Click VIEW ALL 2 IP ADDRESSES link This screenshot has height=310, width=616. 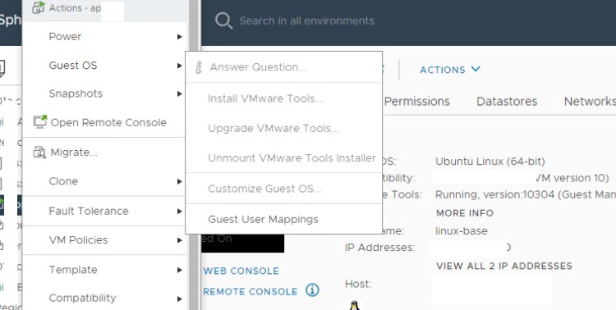(x=504, y=266)
